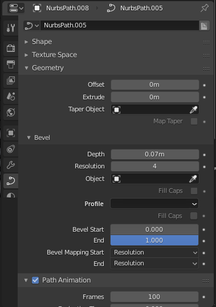Enable the Map Taper checkbox
Image resolution: width=216 pixels, height=307 pixels.
(194, 122)
